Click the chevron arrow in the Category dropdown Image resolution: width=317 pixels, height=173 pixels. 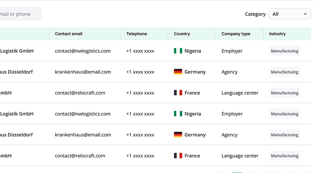pyautogui.click(x=305, y=14)
